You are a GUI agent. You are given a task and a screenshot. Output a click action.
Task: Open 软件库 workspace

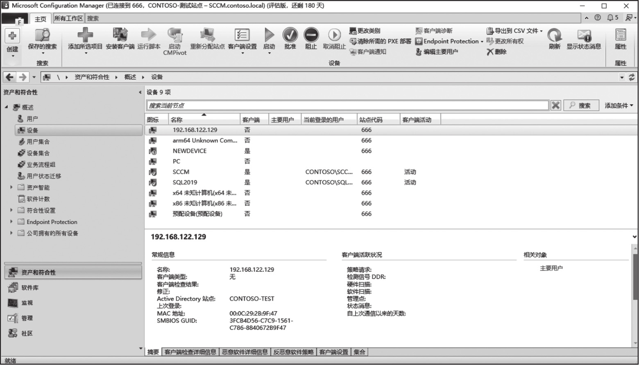click(74, 288)
